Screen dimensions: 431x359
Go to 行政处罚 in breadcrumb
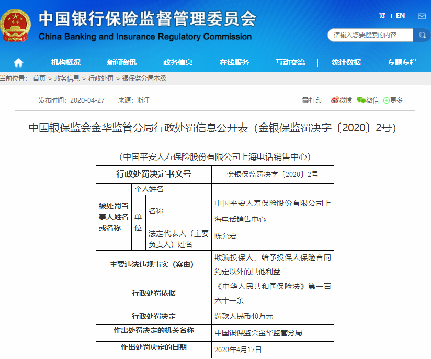101,78
